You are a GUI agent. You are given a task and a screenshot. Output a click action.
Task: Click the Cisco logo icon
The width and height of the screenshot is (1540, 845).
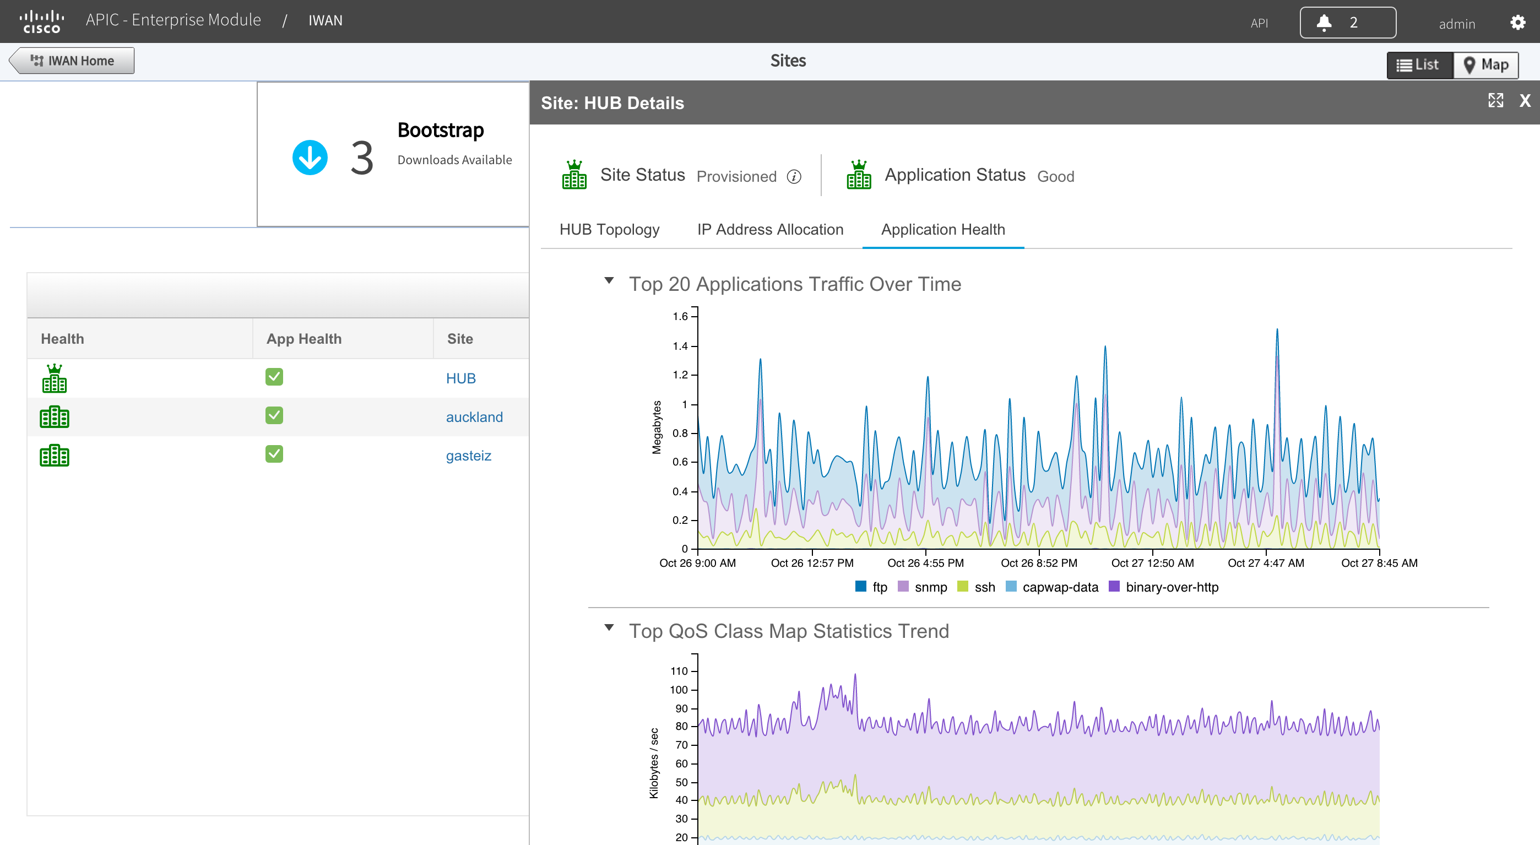(x=42, y=21)
